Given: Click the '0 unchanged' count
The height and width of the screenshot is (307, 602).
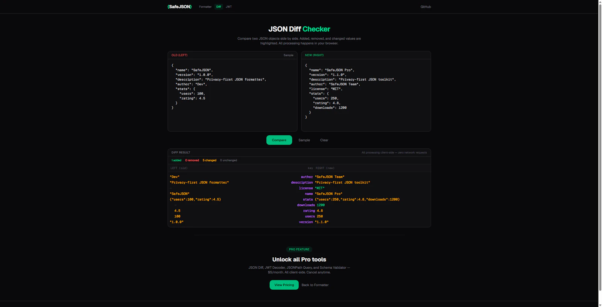Looking at the screenshot, I should 228,160.
